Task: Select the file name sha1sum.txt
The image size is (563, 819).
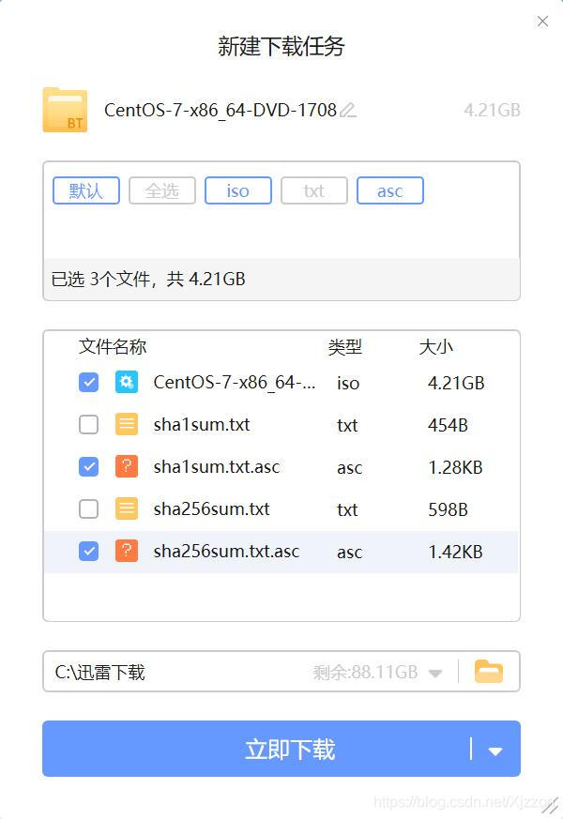Action: click(x=202, y=425)
